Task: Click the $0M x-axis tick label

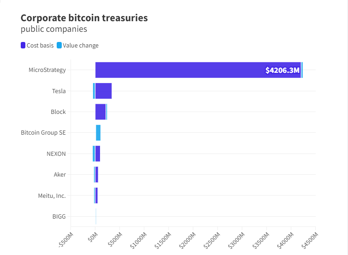Action: tap(92, 237)
